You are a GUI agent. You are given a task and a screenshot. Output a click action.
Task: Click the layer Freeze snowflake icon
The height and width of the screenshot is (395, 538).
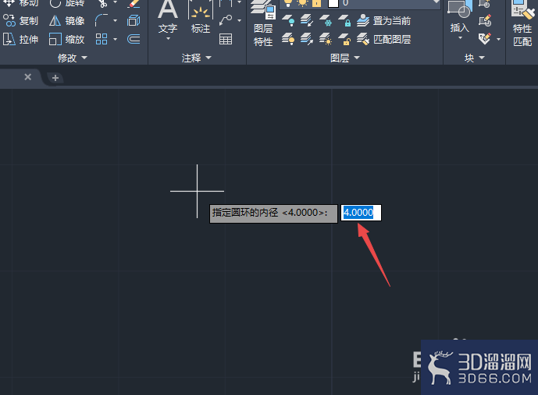click(x=326, y=20)
